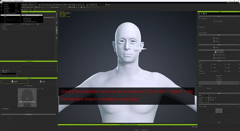Select the checker grid tab icon in Modify panel
240x131 pixels.
click(x=204, y=14)
